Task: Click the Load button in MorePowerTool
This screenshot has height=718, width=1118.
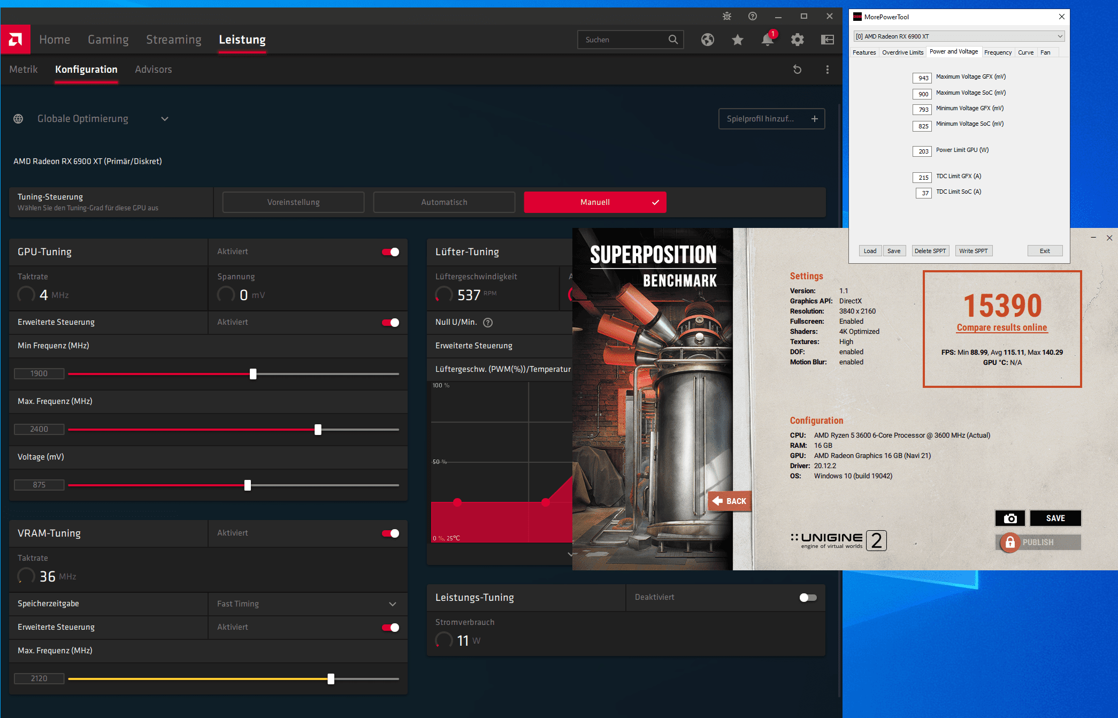Action: pos(870,251)
